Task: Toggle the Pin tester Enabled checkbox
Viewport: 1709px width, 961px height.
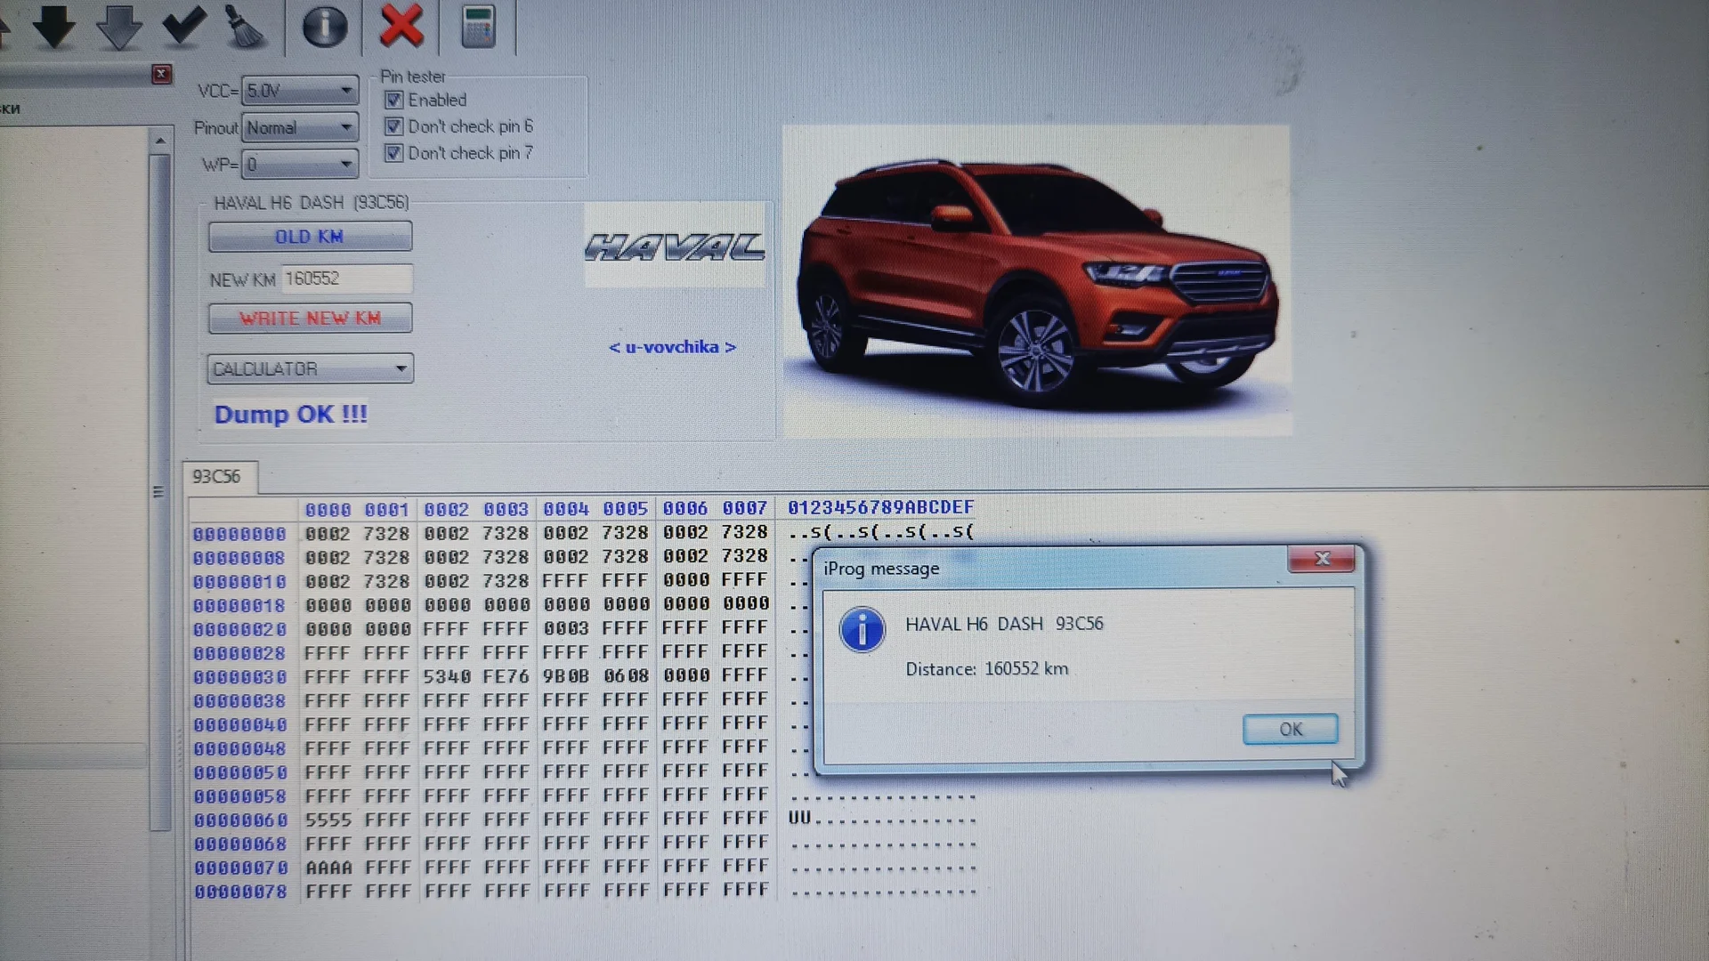Action: tap(393, 100)
